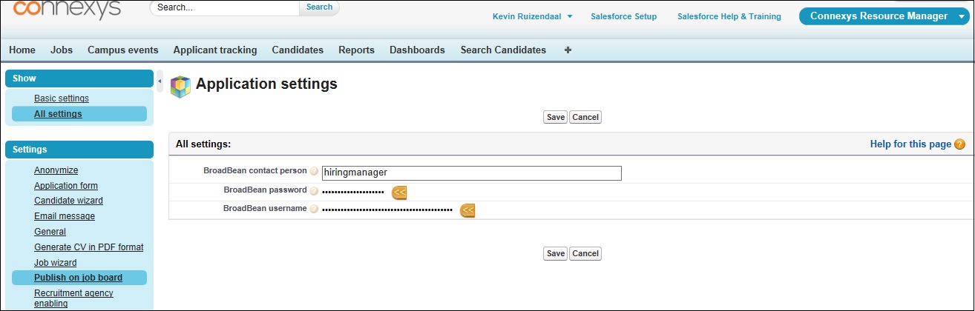Reveal BroadBean password with arrow icon

(399, 193)
